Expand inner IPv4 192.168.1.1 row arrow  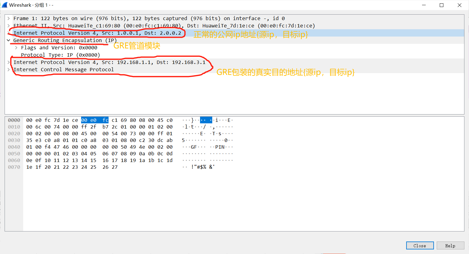pyautogui.click(x=9, y=62)
